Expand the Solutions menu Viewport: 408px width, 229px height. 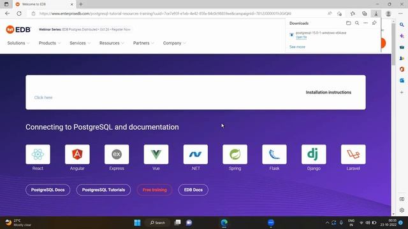(x=18, y=43)
